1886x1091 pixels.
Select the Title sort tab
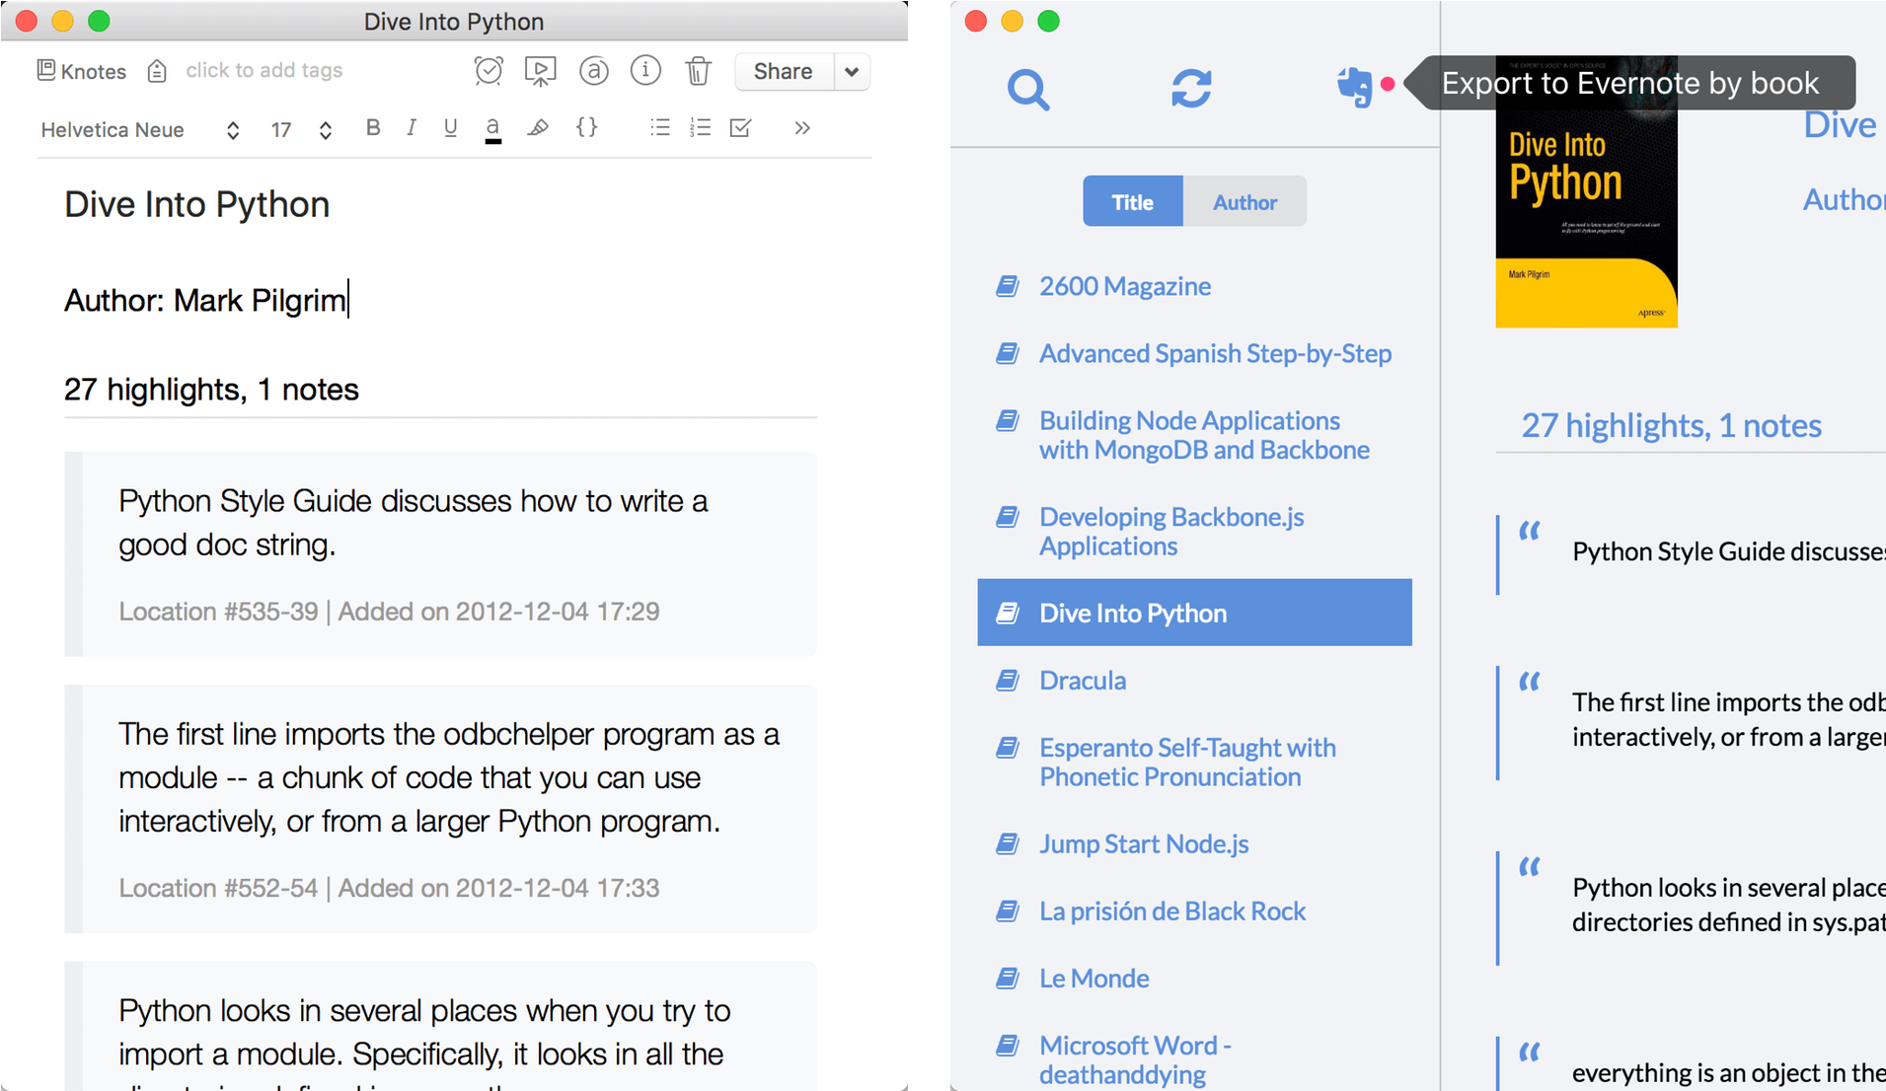tap(1132, 202)
